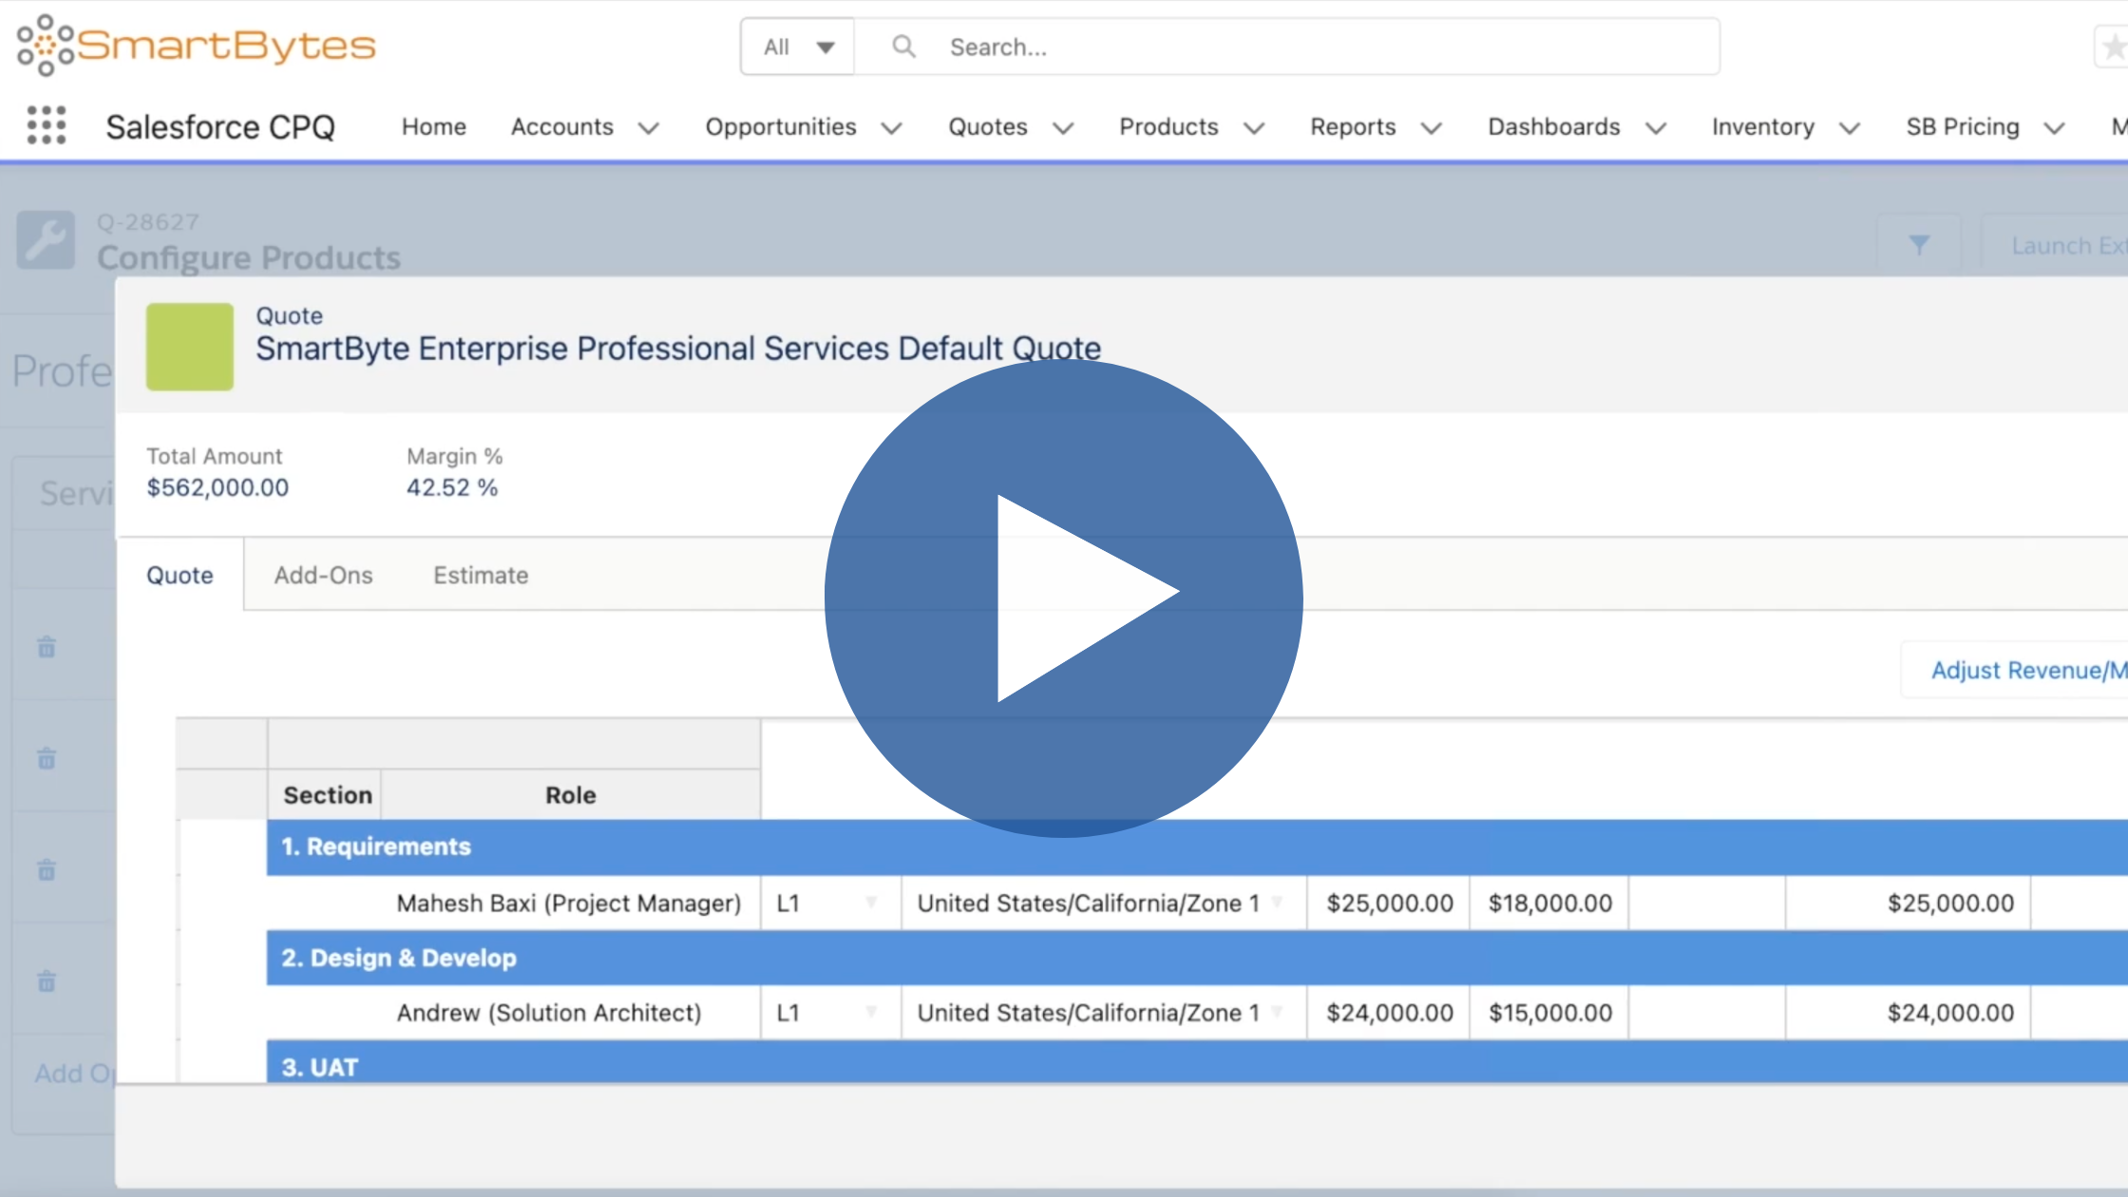Image resolution: width=2128 pixels, height=1197 pixels.
Task: Open the Quotes nav tab
Action: click(x=988, y=126)
